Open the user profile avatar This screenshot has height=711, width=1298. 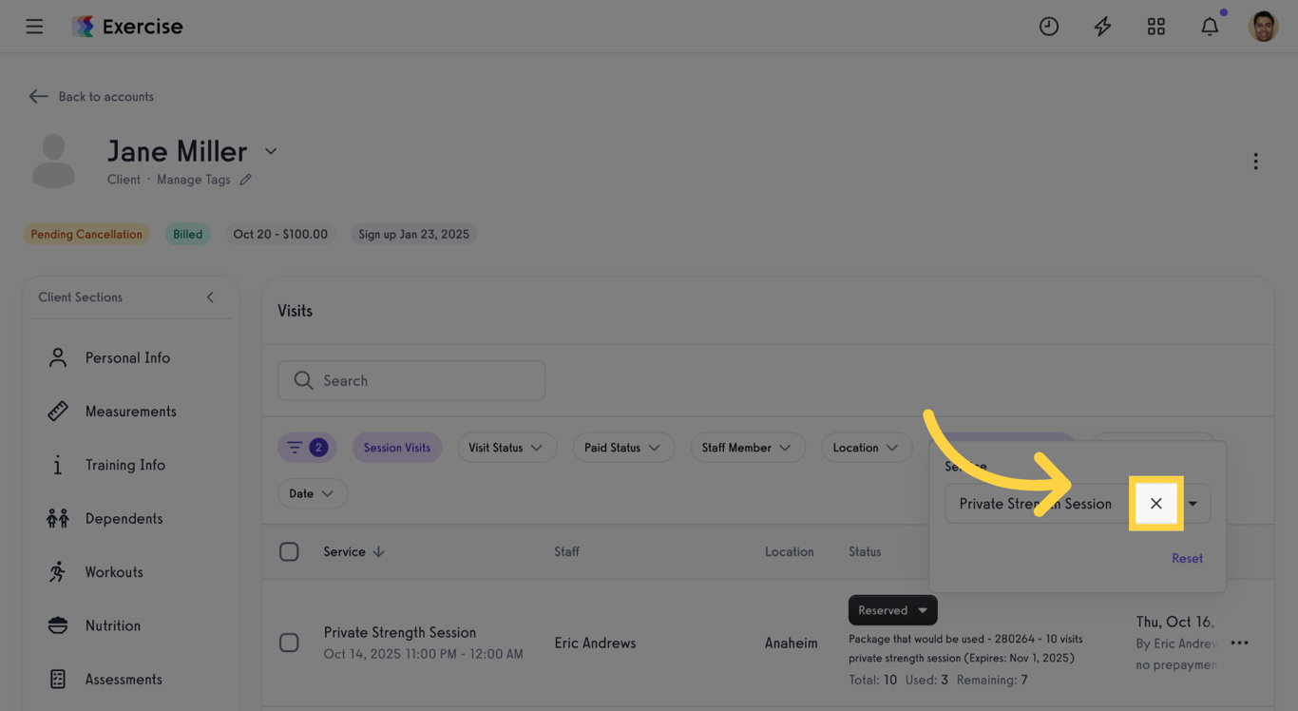point(1263,27)
